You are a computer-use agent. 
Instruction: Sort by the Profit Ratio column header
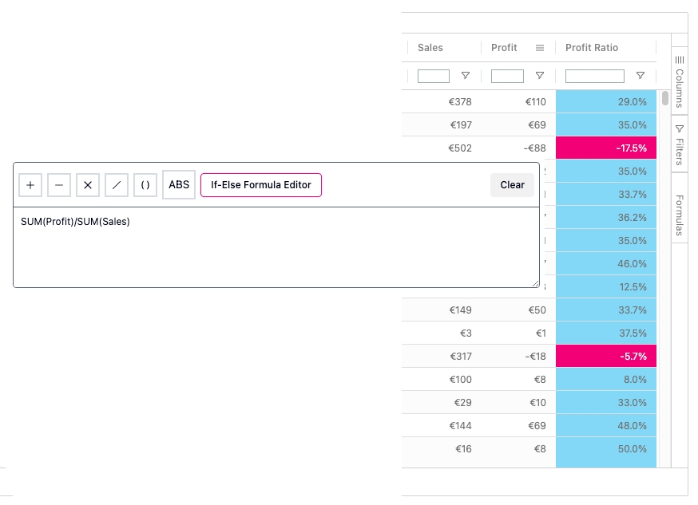click(592, 48)
